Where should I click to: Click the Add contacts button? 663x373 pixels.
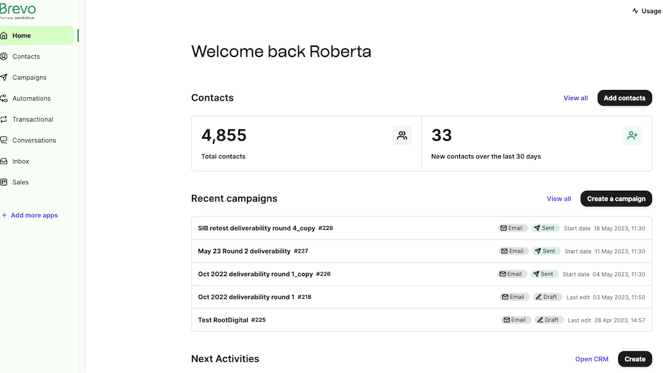[624, 98]
